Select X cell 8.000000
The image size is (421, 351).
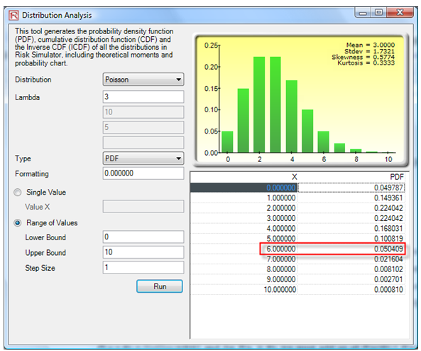pos(244,269)
